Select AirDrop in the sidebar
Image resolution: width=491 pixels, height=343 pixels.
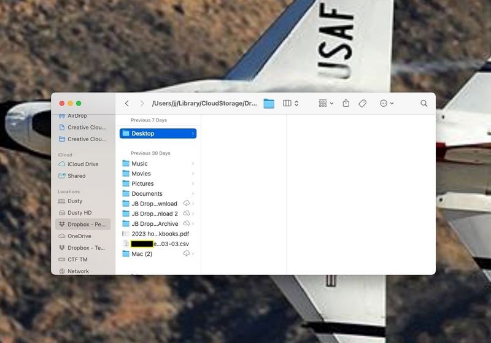click(x=83, y=116)
